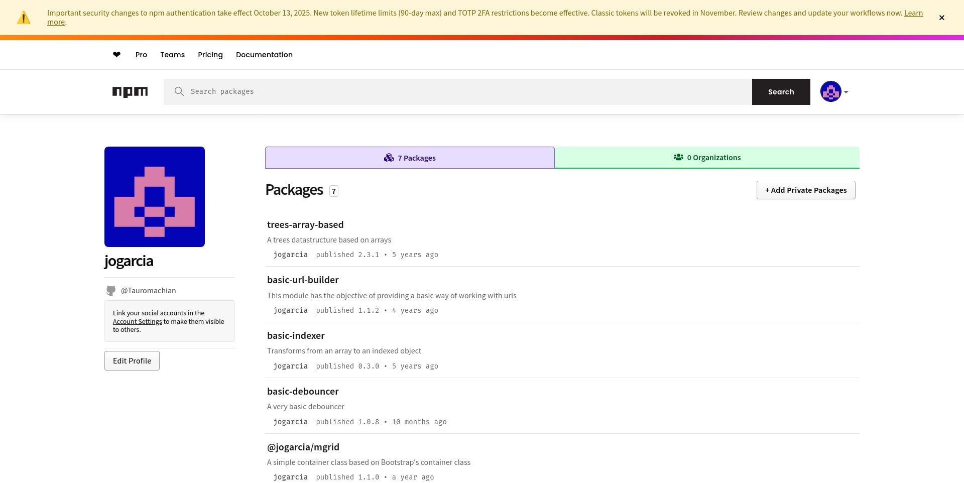Image resolution: width=964 pixels, height=483 pixels.
Task: Select the 7 Packages tab
Action: (410, 157)
